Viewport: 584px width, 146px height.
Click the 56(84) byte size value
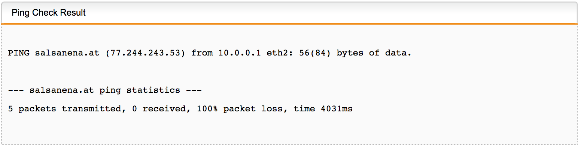pyautogui.click(x=315, y=53)
